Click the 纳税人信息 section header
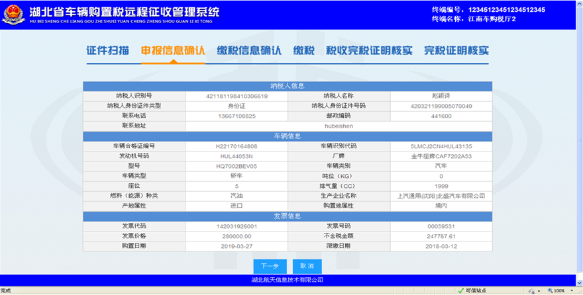The image size is (583, 295). tap(288, 86)
